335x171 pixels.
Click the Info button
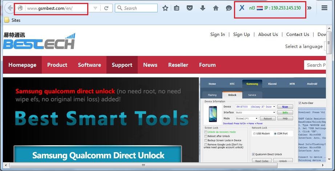click(x=285, y=113)
